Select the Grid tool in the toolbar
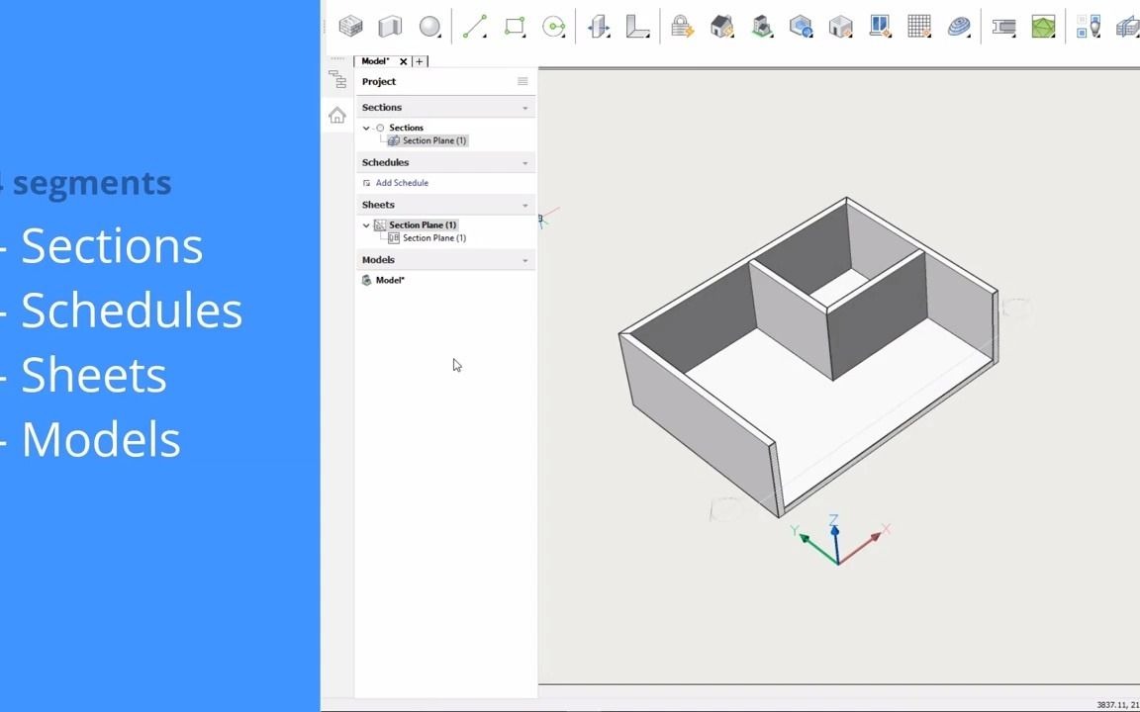The height and width of the screenshot is (712, 1140). [x=918, y=27]
